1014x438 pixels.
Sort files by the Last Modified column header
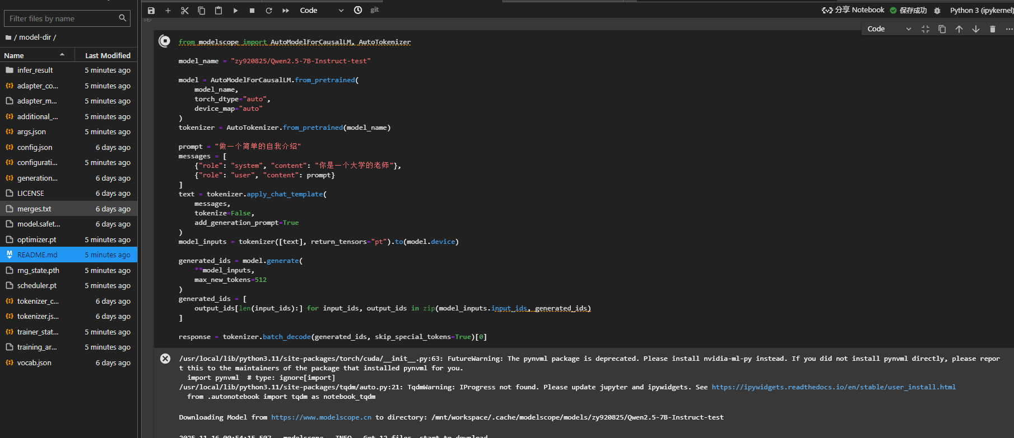coord(108,55)
